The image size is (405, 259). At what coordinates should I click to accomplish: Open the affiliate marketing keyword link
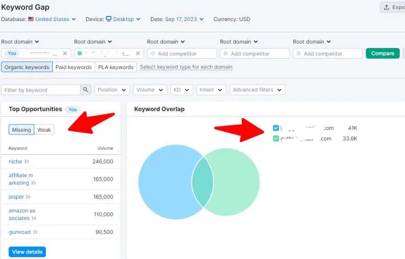[21, 179]
